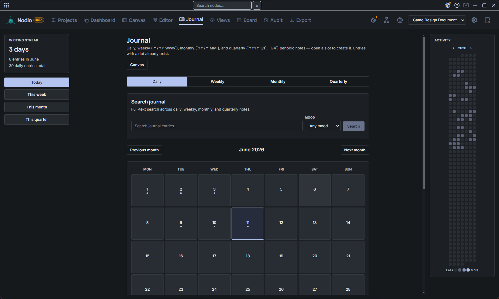Open June 10 calendar day
This screenshot has width=499, height=299.
pyautogui.click(x=214, y=224)
